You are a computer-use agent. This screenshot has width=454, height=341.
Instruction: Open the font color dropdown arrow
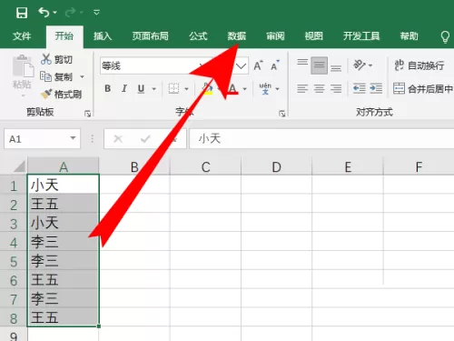pyautogui.click(x=245, y=89)
